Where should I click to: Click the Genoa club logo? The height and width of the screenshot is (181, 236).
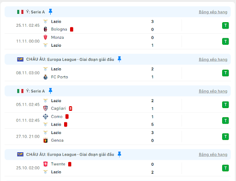pos(46,140)
